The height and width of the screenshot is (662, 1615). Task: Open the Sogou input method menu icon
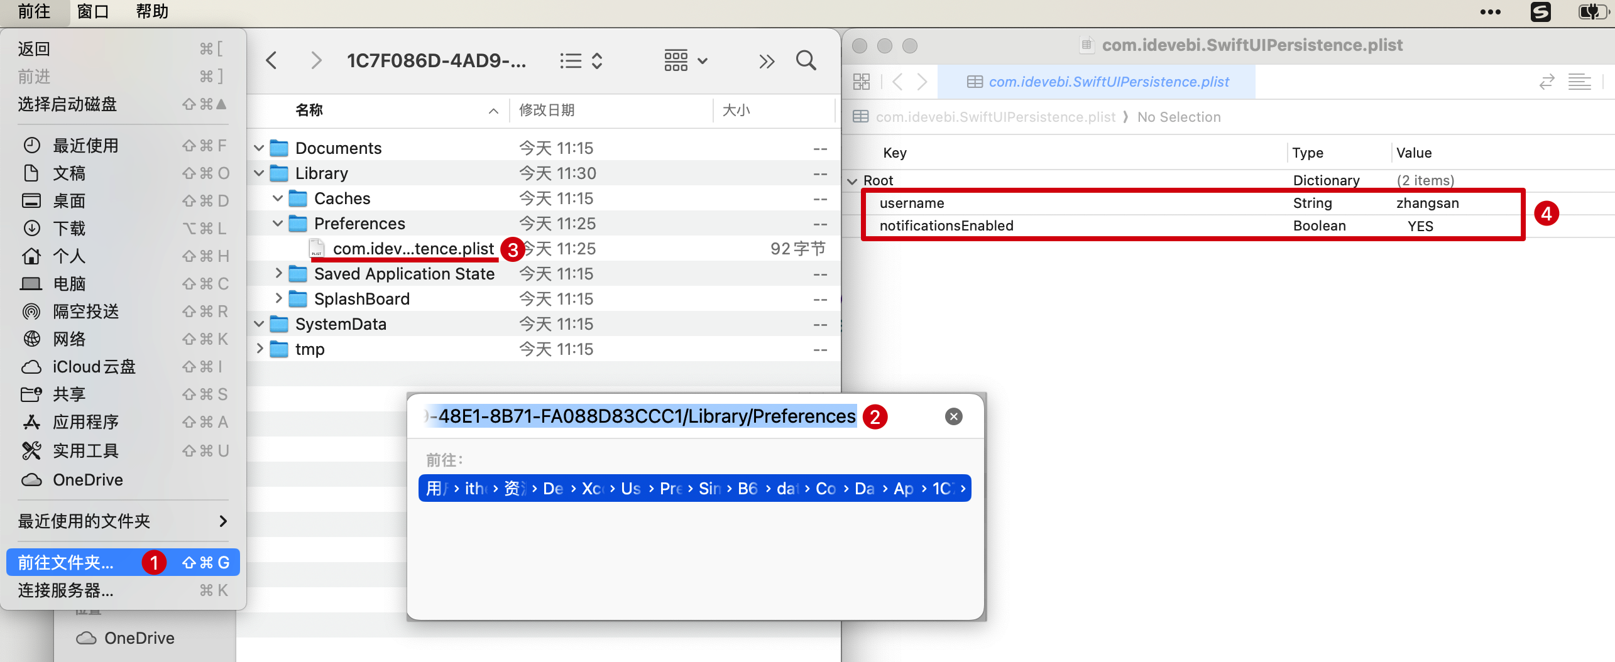tap(1540, 12)
